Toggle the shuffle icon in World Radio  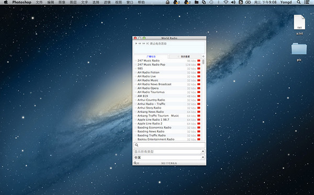[148, 43]
